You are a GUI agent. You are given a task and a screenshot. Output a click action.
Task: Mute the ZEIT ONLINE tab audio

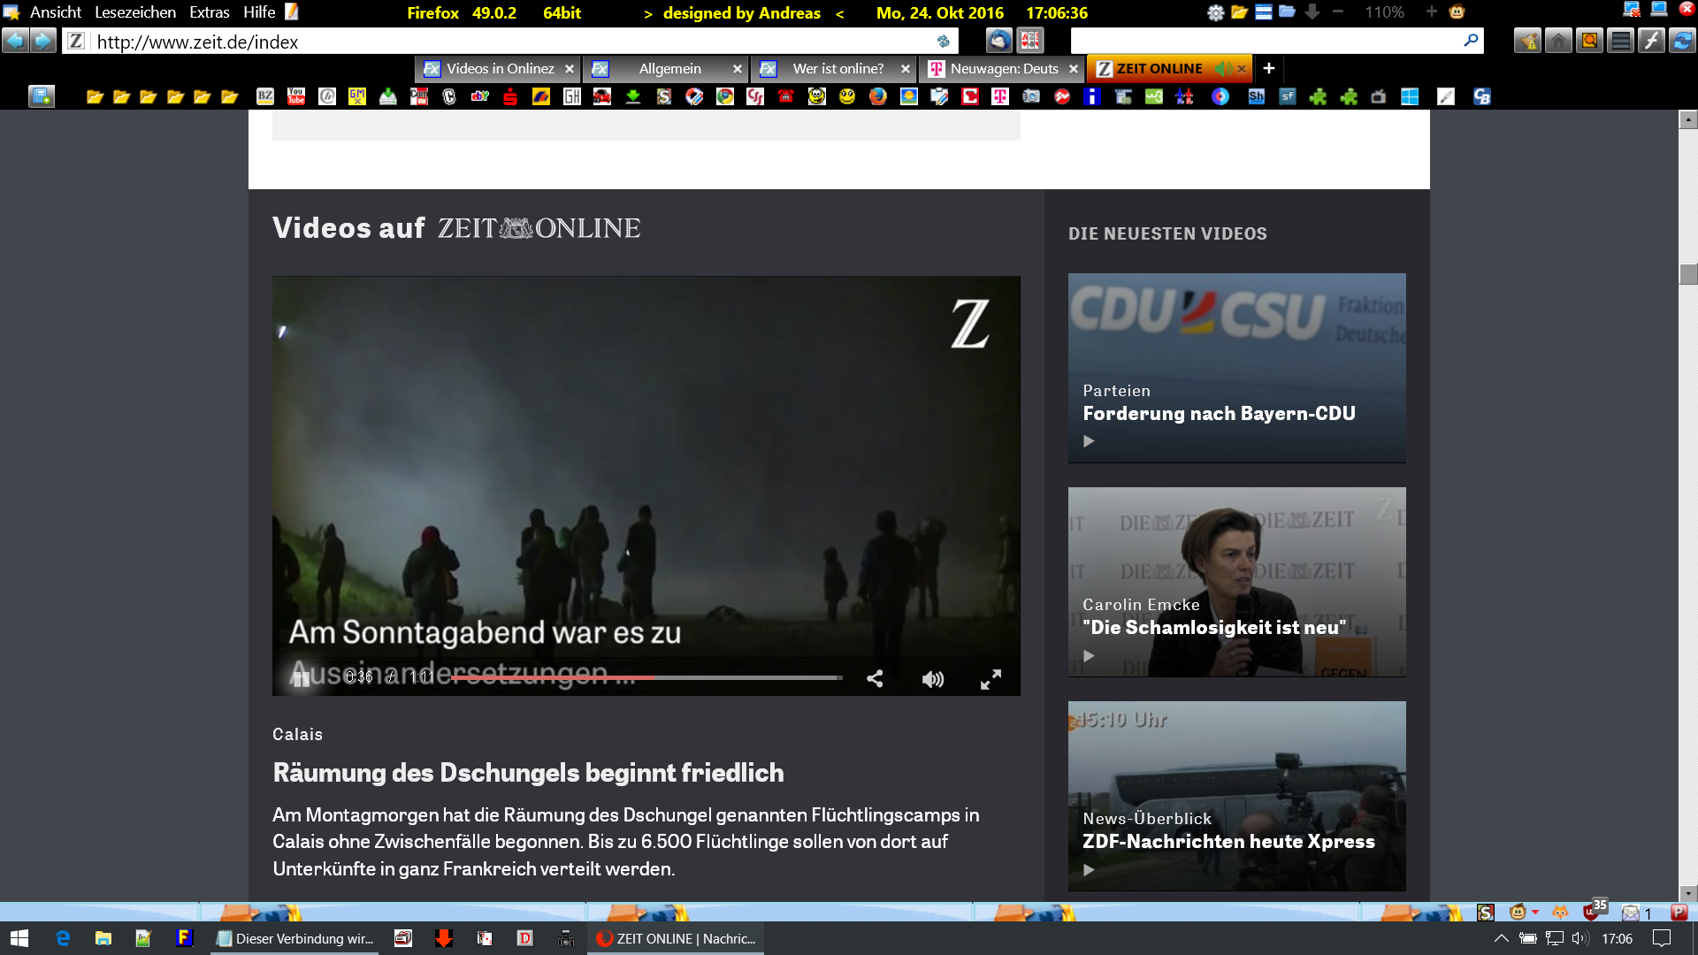pos(1222,69)
